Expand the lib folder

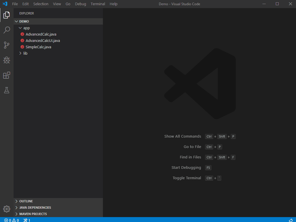pyautogui.click(x=25, y=53)
